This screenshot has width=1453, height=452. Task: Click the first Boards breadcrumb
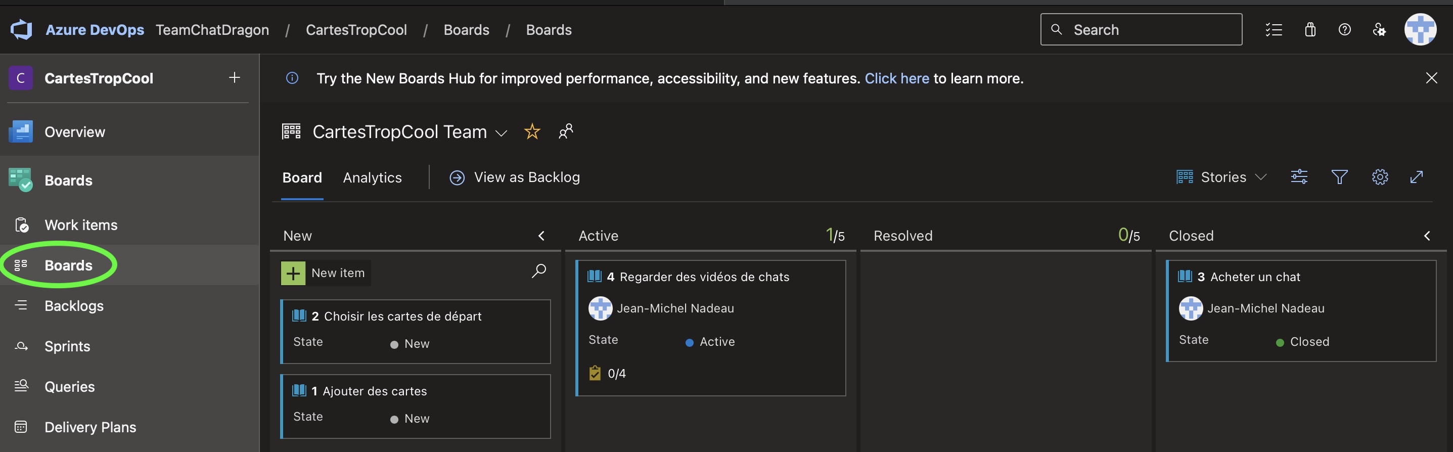467,30
